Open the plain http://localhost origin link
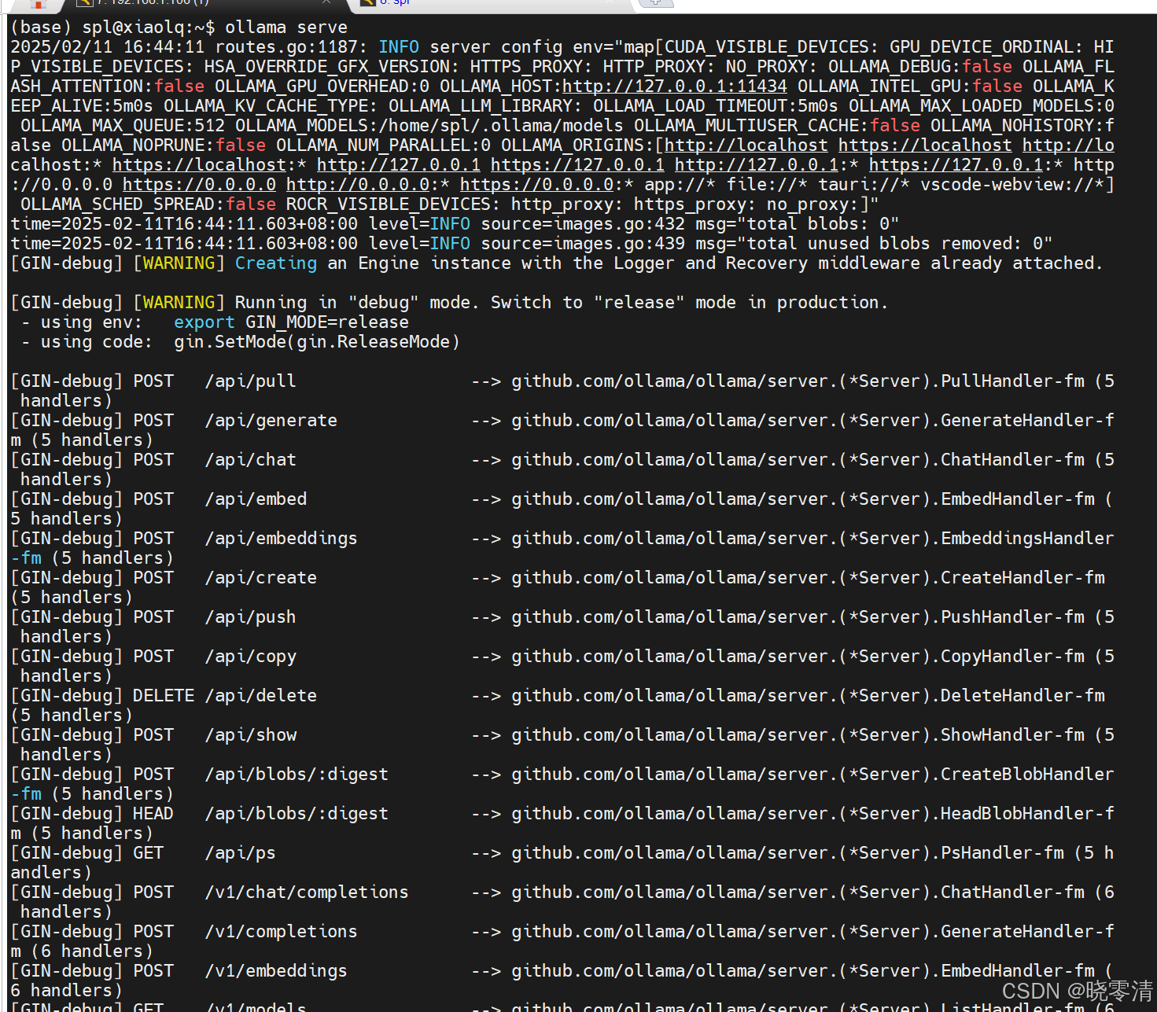Screen dimensions: 1157x1012 pyautogui.click(x=746, y=145)
